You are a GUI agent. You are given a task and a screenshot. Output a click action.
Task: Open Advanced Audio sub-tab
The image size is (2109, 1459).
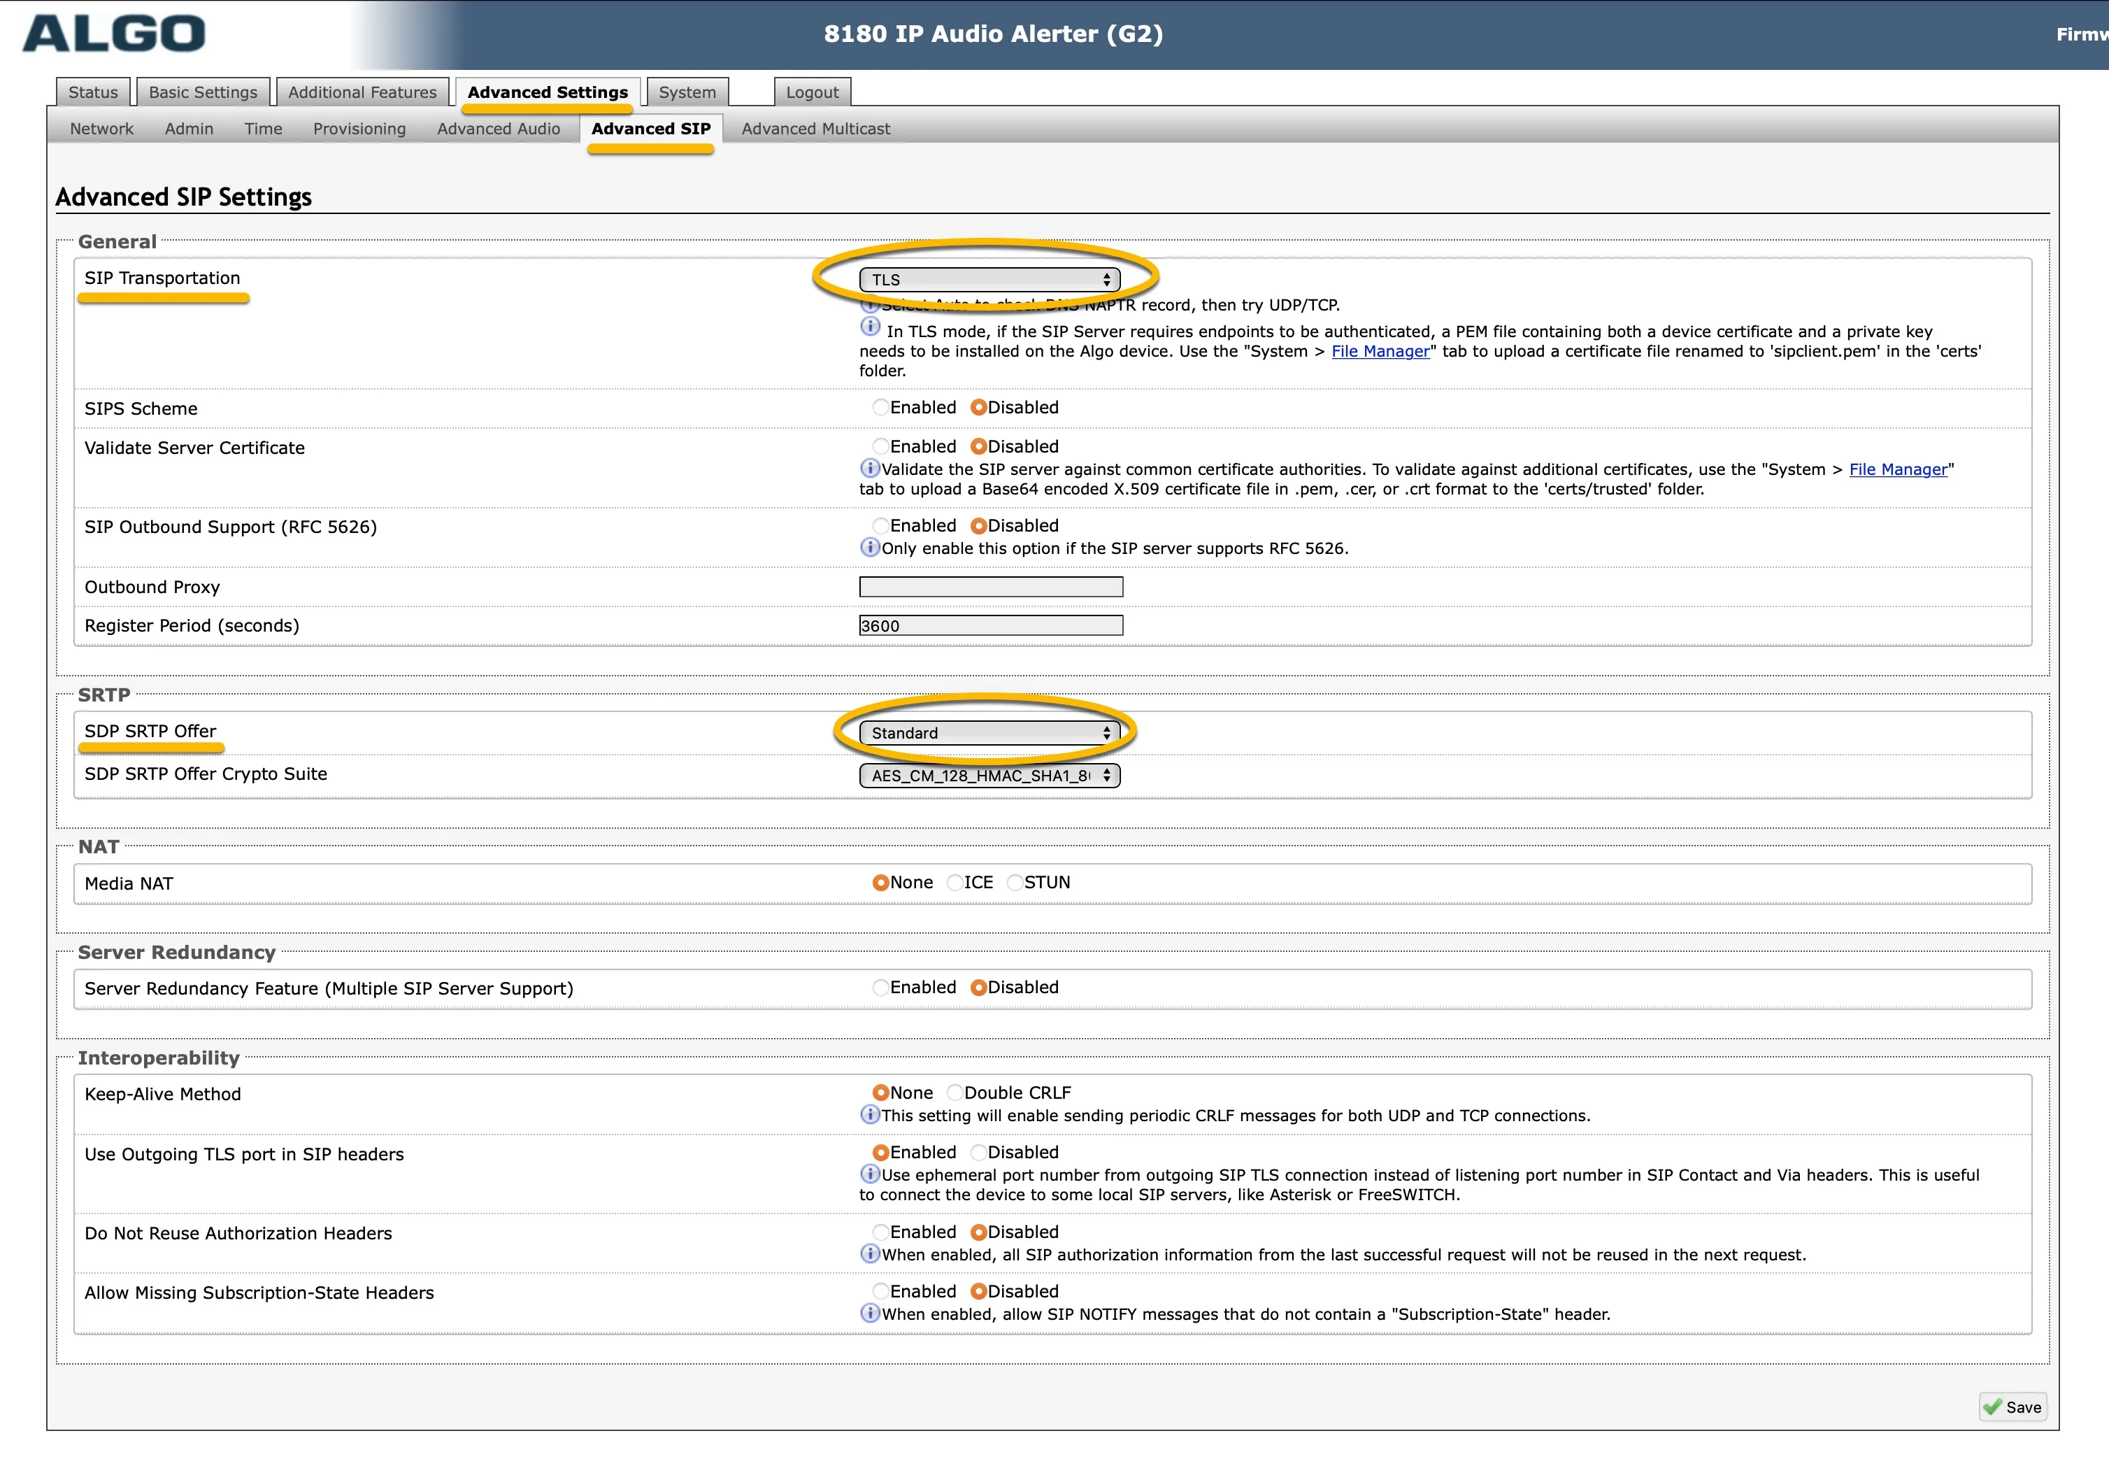coord(499,129)
